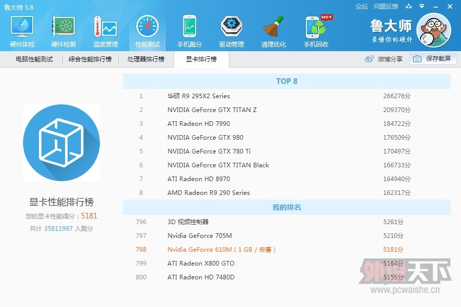Open 温度管理 temperature management
This screenshot has height=307, width=461.
click(106, 32)
